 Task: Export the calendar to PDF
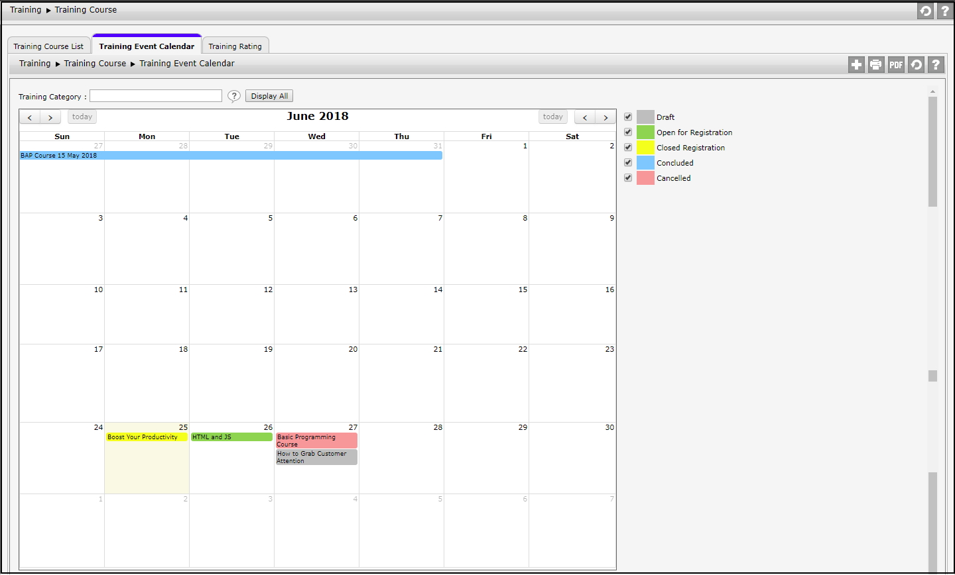coord(896,64)
